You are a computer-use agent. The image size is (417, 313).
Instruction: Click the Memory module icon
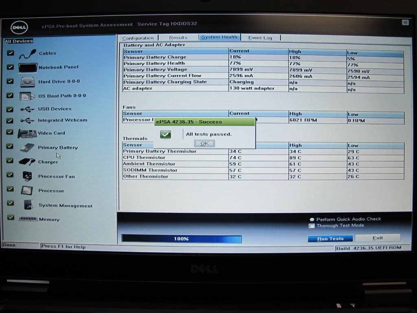click(x=28, y=219)
